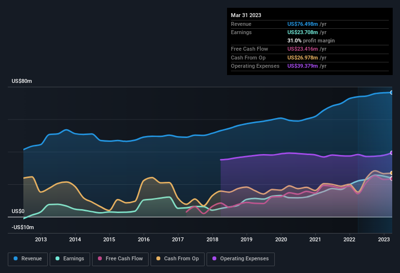The width and height of the screenshot is (400, 273).
Task: Click the tooltip Revenue row label
Action: pos(241,24)
